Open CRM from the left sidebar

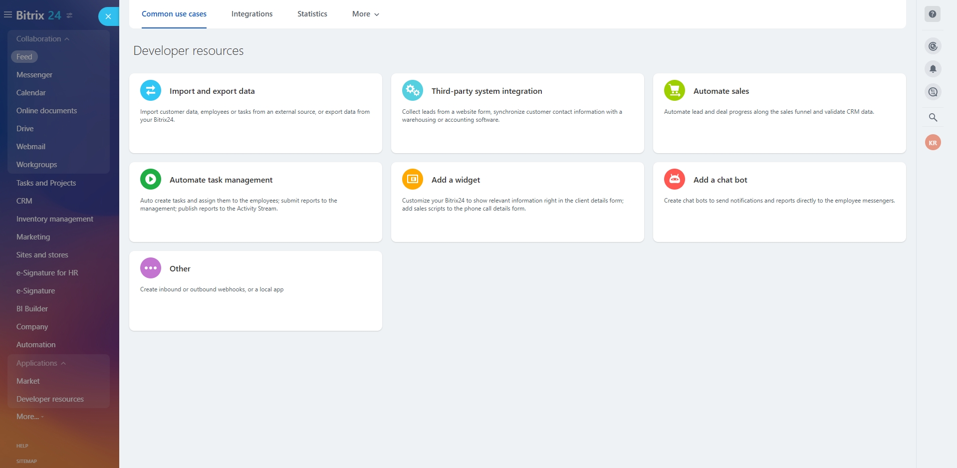(24, 201)
